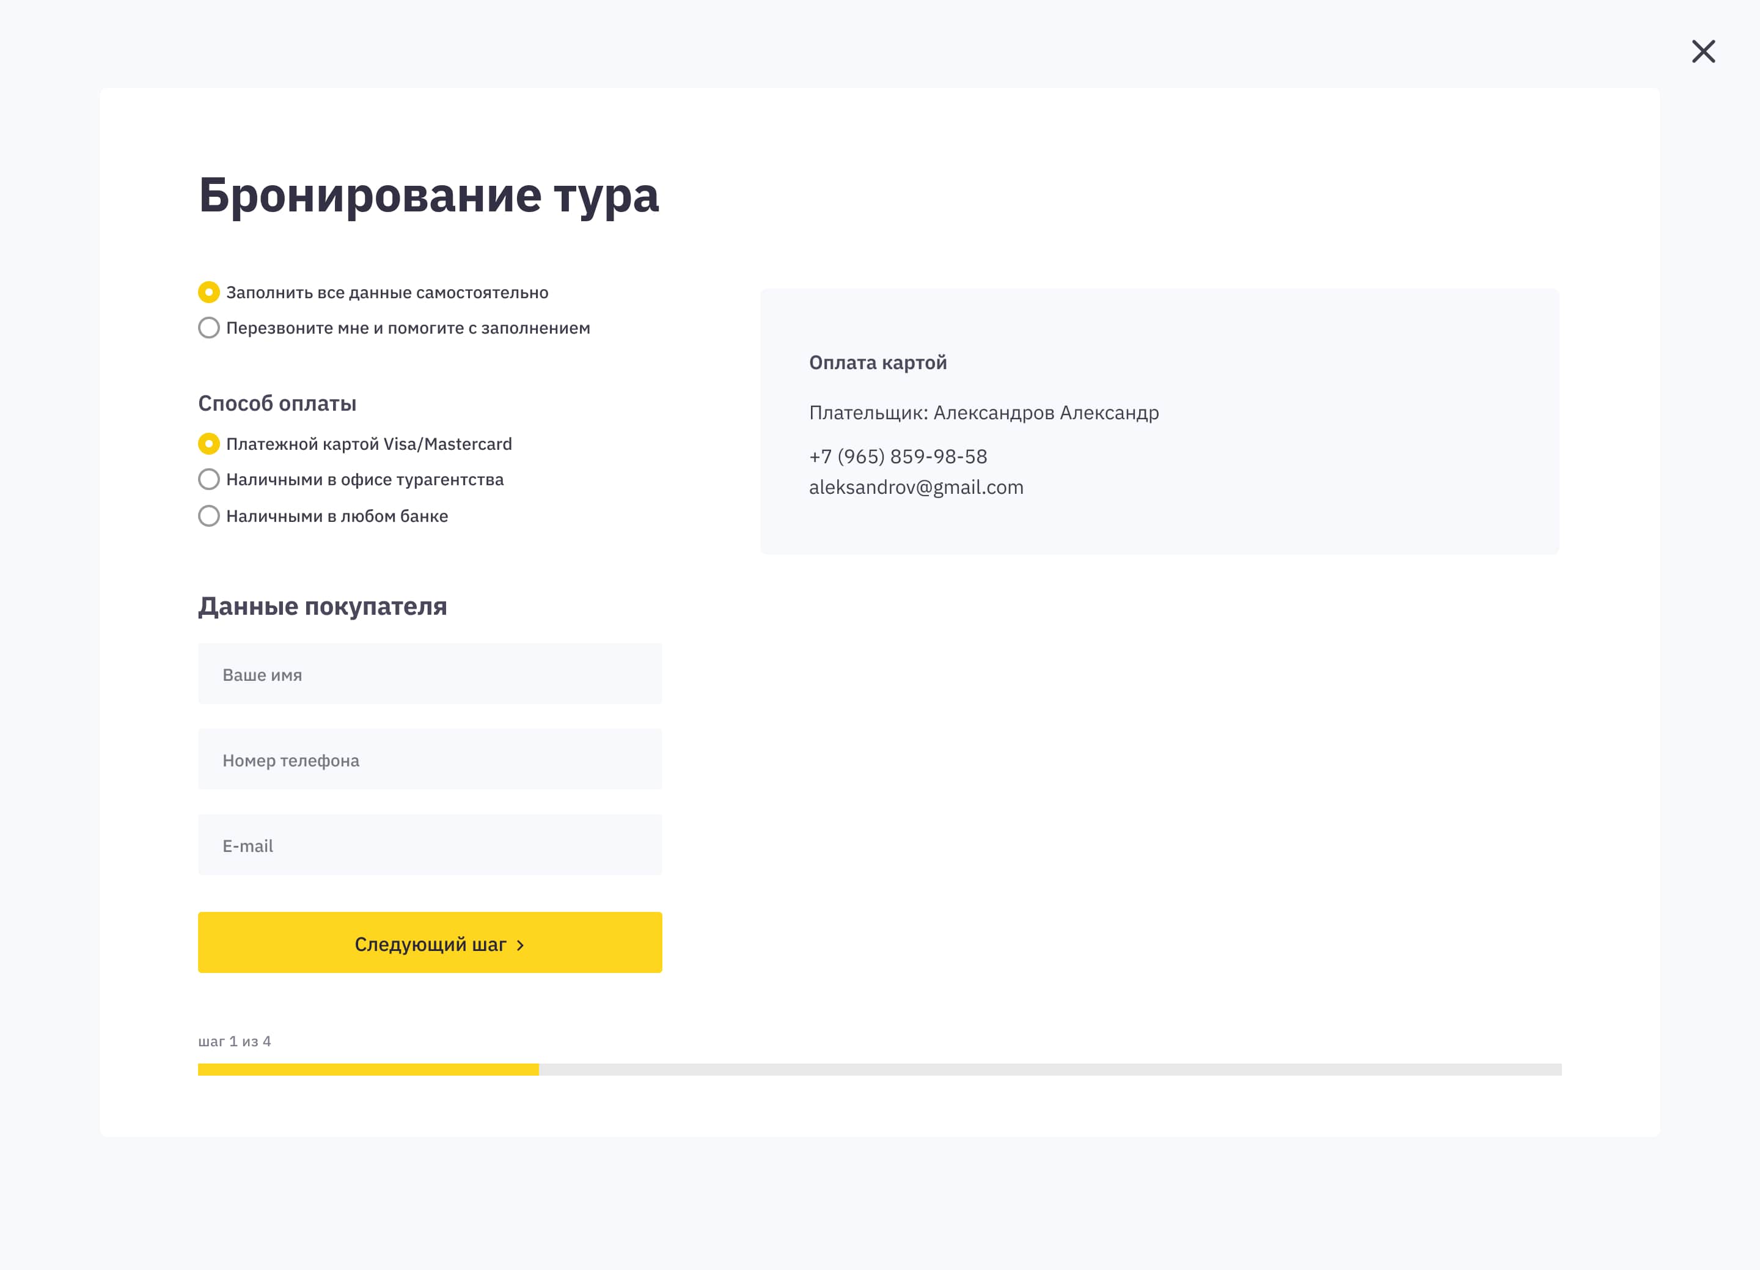Choose 'Перезвоните мне и помогите с заполнением'
The image size is (1760, 1270).
coord(209,328)
